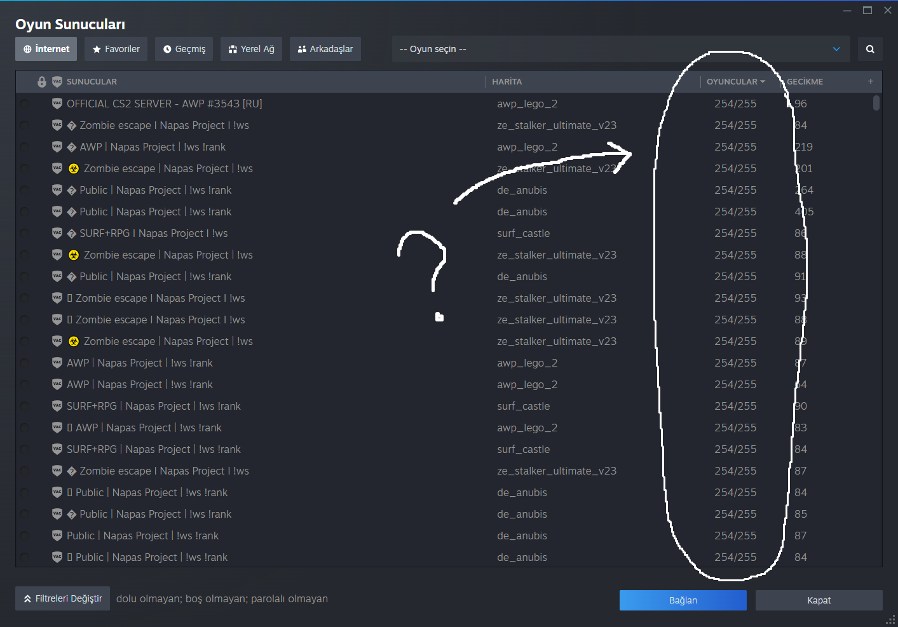
Task: Click VAC shield on SURF+RPG row with 90 ping
Action: pyautogui.click(x=57, y=406)
